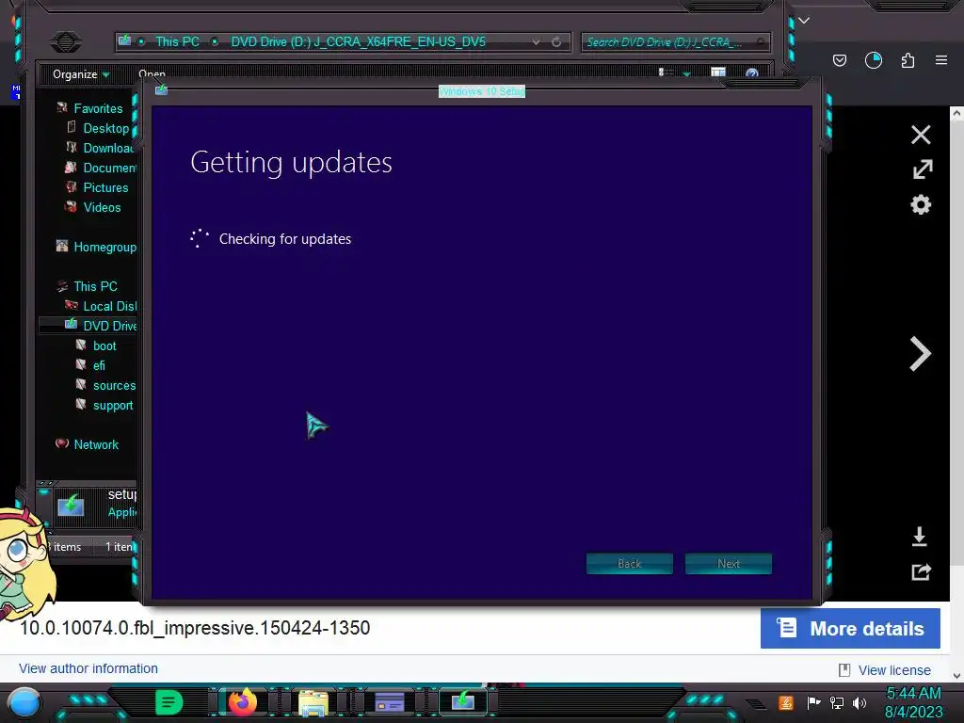Open Firefox from the taskbar
964x723 pixels.
243,702
